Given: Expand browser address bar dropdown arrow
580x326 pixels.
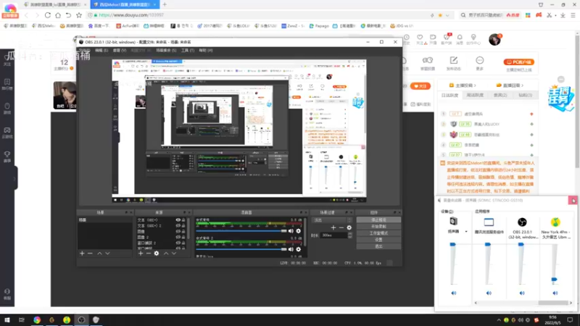Looking at the screenshot, I should (x=447, y=15).
